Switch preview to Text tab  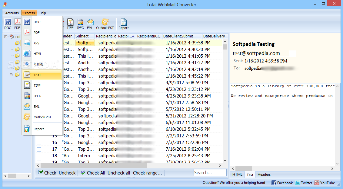tap(250, 175)
